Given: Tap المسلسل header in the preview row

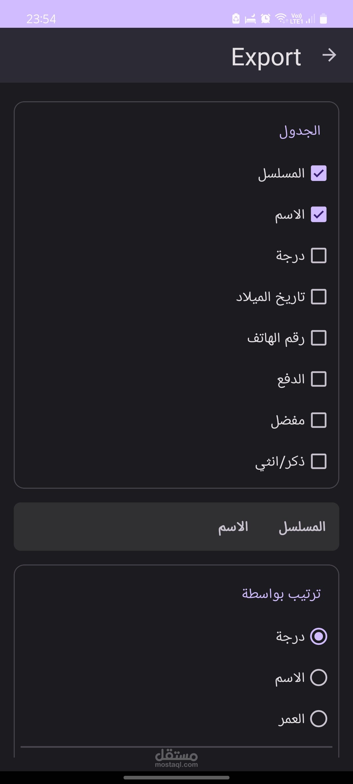Looking at the screenshot, I should pos(302,527).
